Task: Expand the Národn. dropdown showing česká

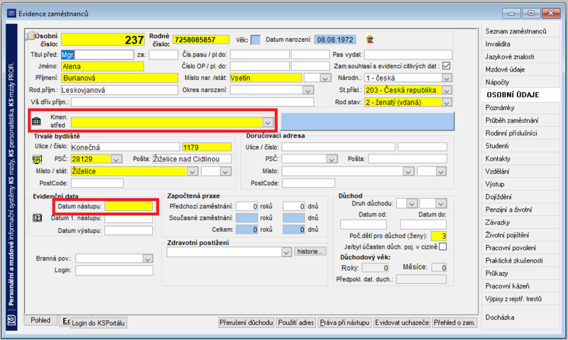Action: click(447, 78)
